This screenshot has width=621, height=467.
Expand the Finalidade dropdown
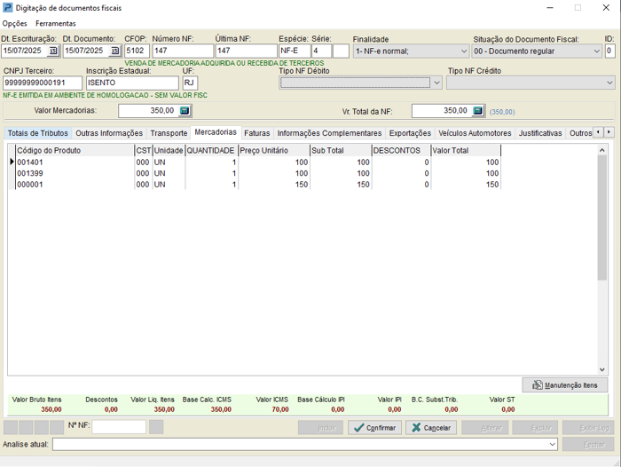pos(463,51)
